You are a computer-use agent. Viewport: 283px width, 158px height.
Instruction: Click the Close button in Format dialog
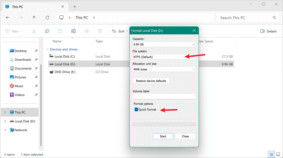(185, 137)
